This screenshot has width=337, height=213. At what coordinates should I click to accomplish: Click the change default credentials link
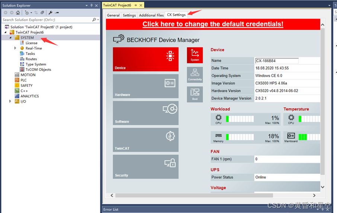[213, 24]
